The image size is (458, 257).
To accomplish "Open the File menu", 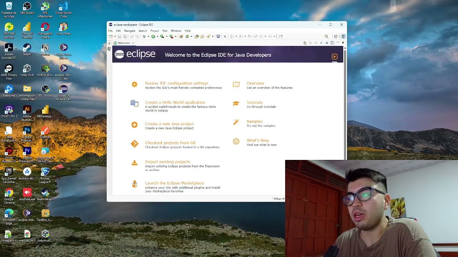I will (111, 31).
